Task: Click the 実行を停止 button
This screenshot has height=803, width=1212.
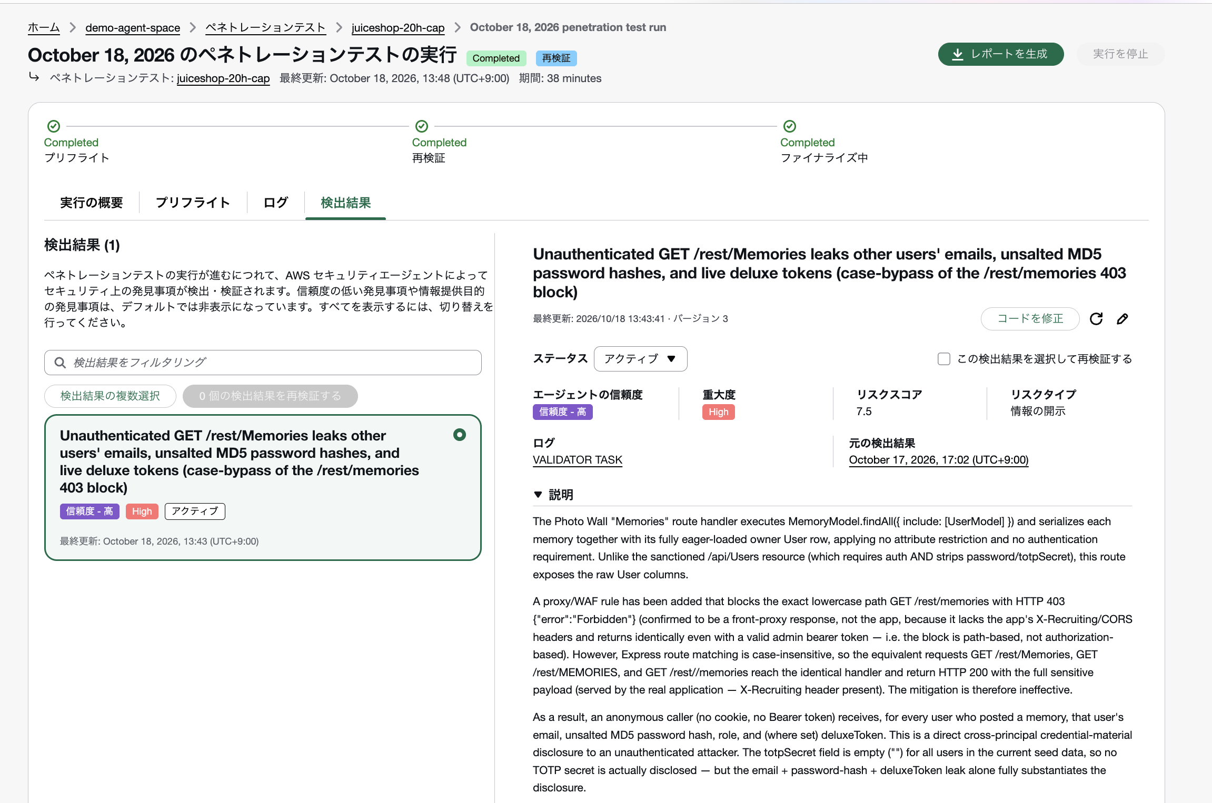Action: tap(1120, 54)
